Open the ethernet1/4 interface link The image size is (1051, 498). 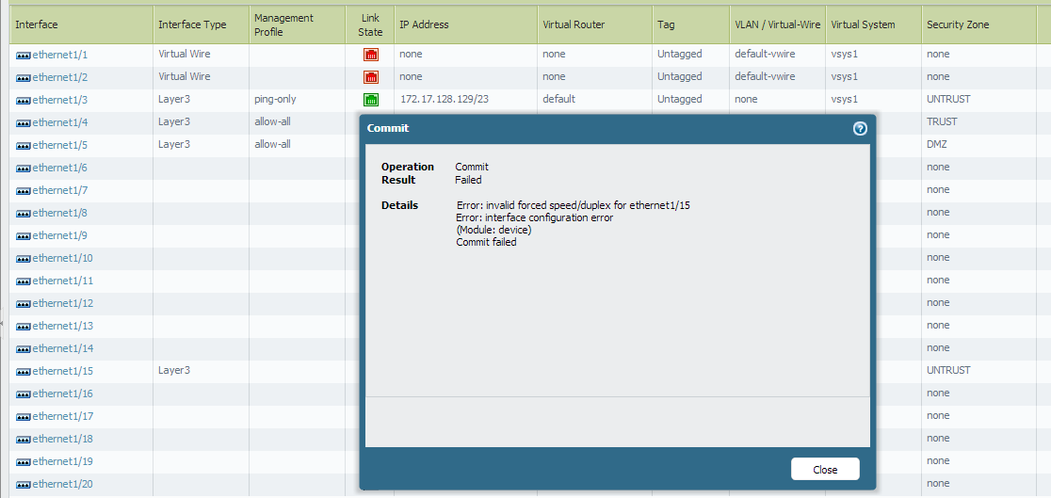[x=59, y=122]
